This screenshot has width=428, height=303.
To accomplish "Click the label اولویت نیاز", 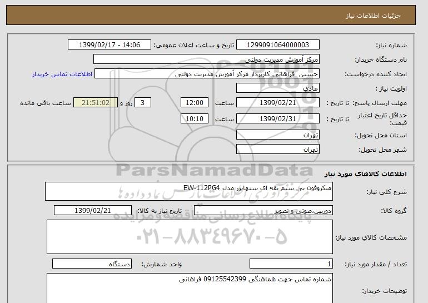I will click(391, 88).
